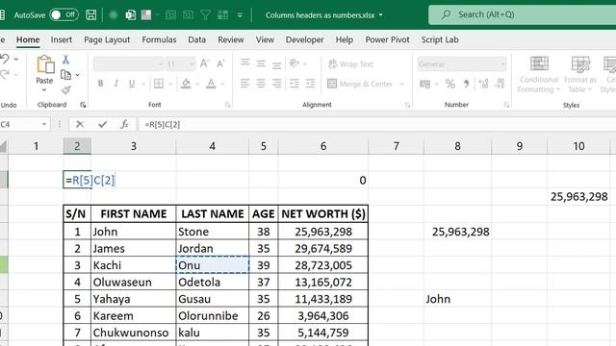Toggle Italic formatting
Image resolution: width=616 pixels, height=346 pixels.
(x=115, y=84)
